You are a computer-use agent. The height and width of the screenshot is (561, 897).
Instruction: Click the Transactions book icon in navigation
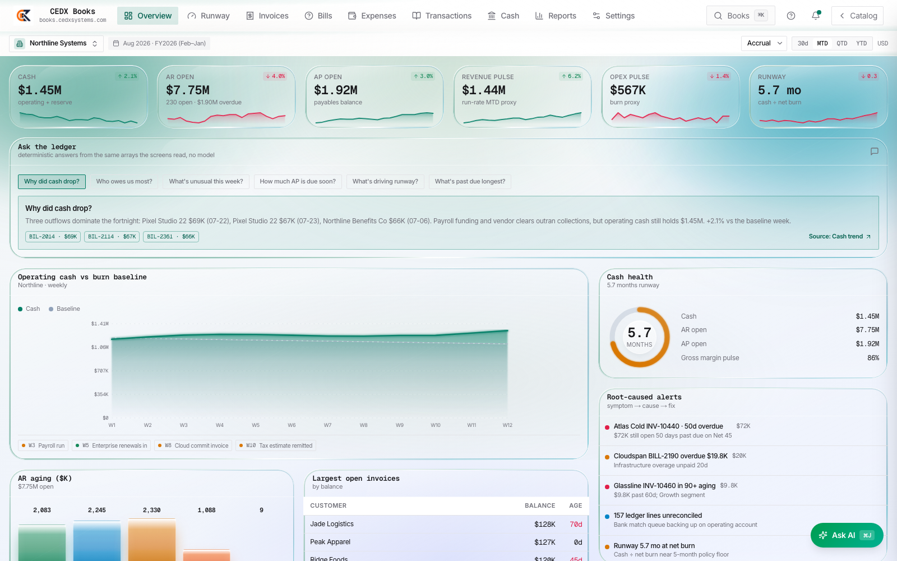coord(417,16)
